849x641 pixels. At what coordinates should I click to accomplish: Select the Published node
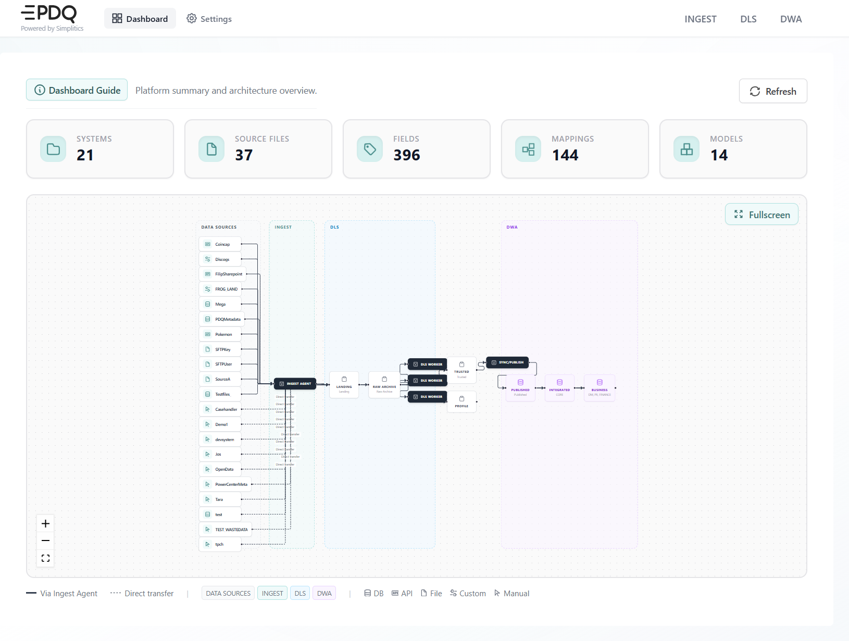[x=520, y=388]
